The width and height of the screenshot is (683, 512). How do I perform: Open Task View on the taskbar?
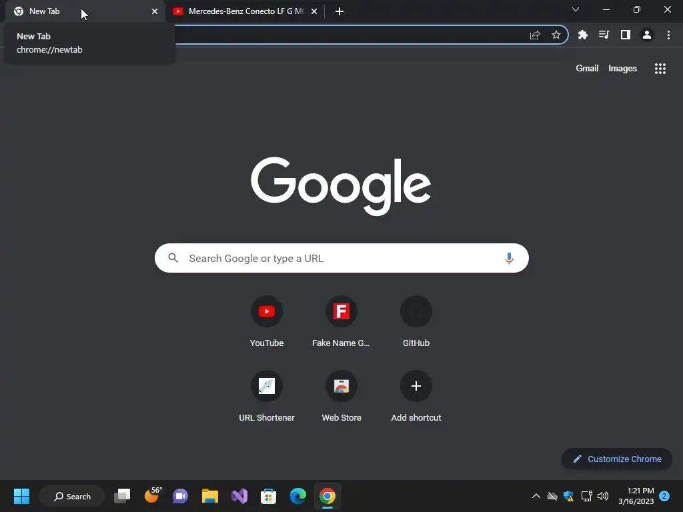(x=122, y=496)
